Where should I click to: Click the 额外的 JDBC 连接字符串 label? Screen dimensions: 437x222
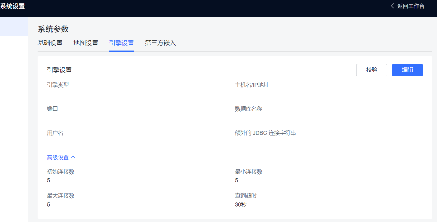(265, 133)
